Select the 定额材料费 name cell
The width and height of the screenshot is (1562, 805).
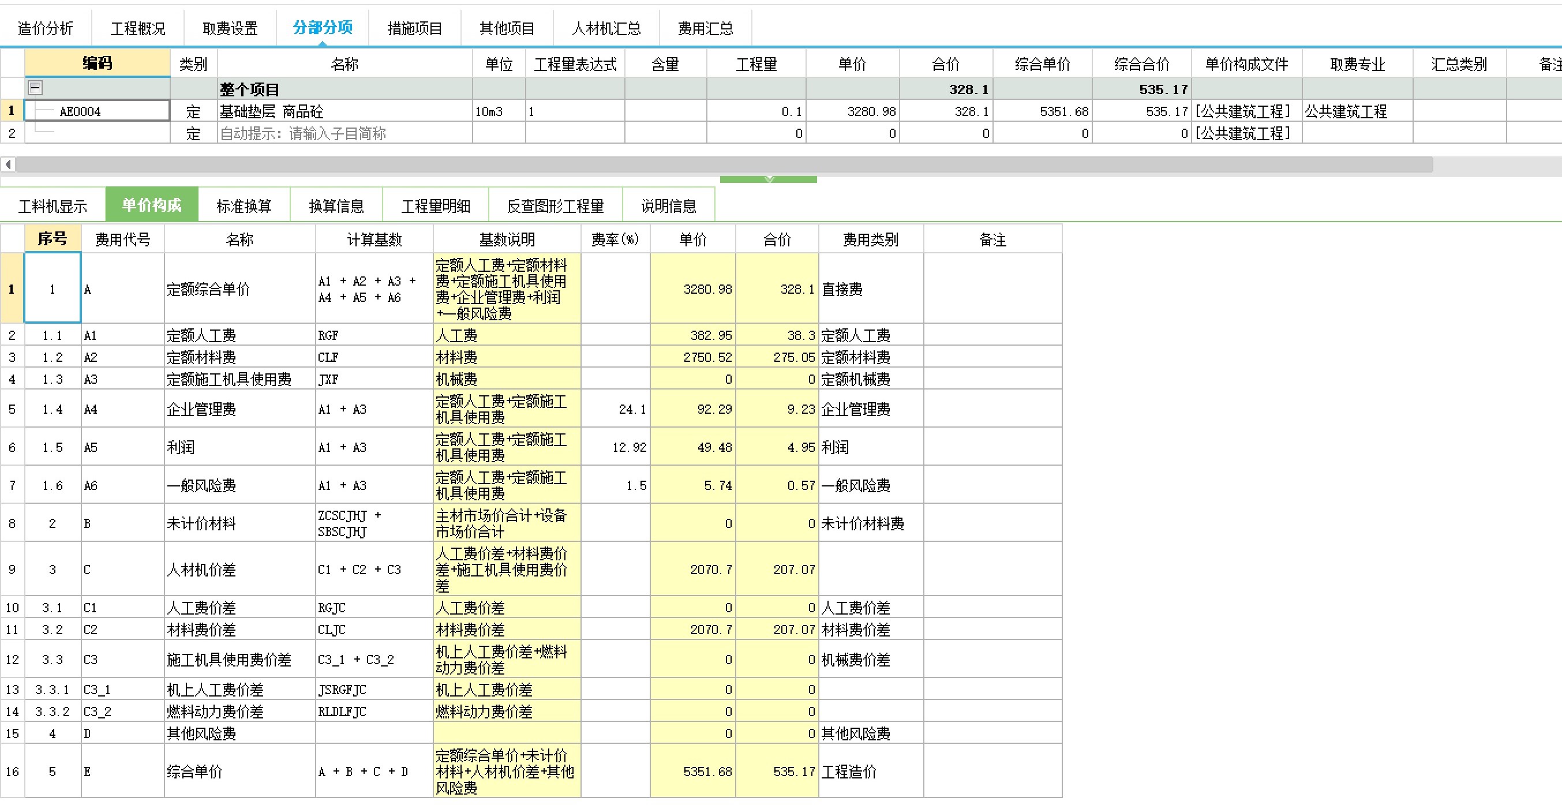click(239, 357)
